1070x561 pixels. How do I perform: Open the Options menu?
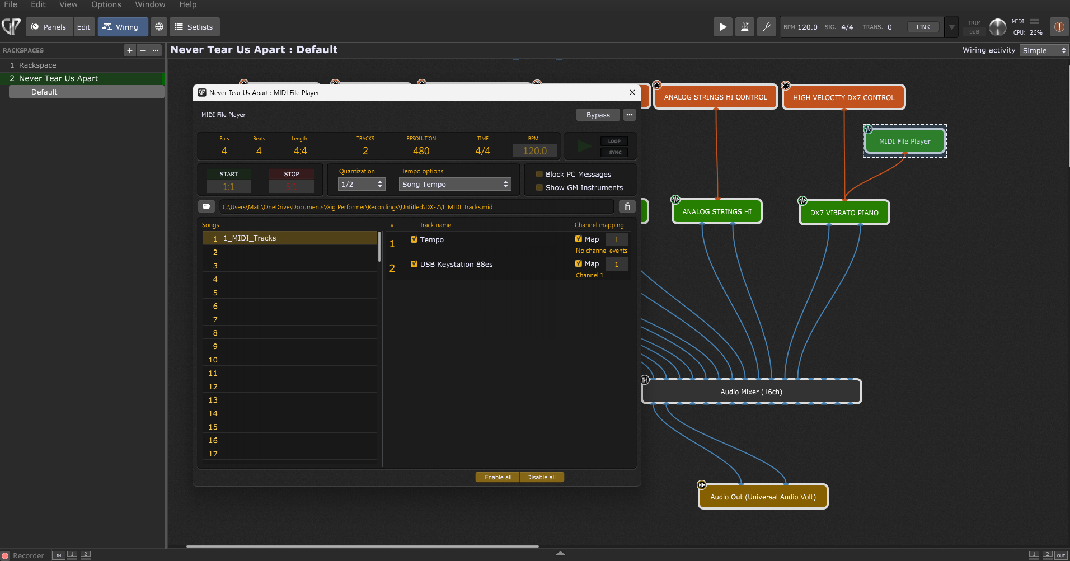[106, 4]
